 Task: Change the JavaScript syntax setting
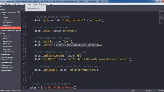click(161, 91)
